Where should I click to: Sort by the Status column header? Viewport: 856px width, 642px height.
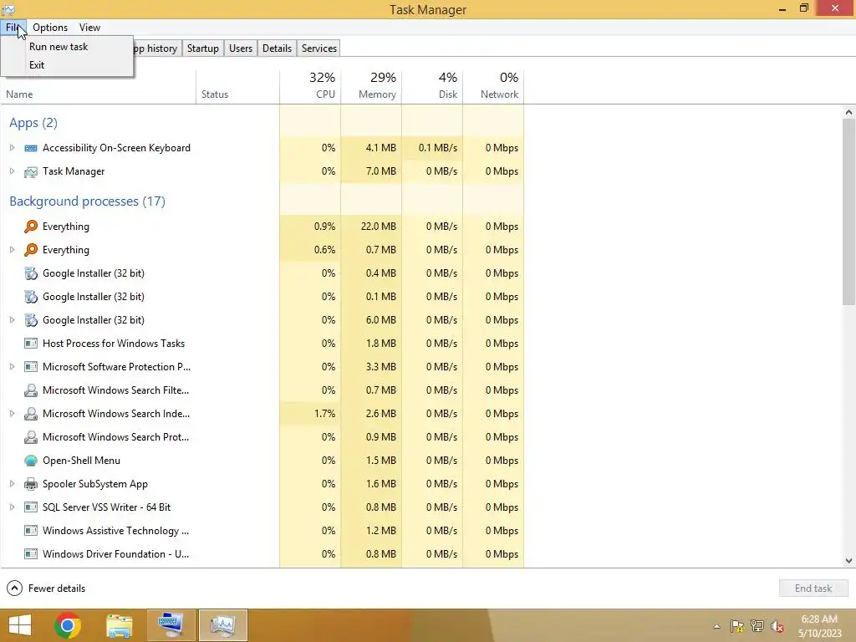[237, 86]
